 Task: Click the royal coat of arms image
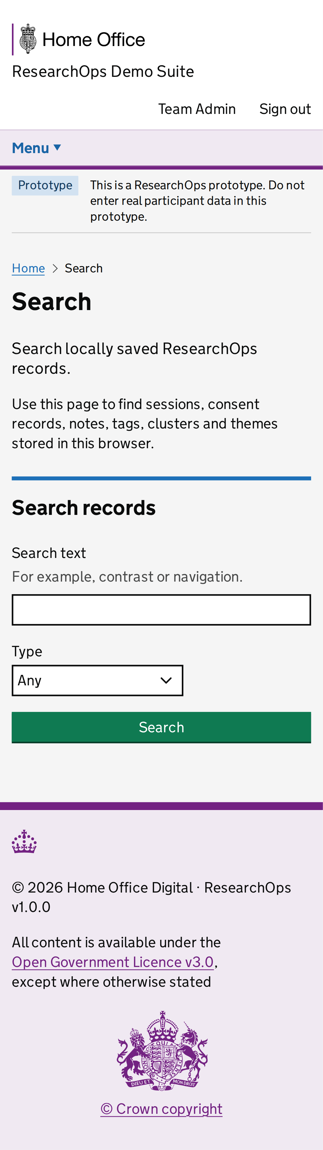[x=162, y=1051]
